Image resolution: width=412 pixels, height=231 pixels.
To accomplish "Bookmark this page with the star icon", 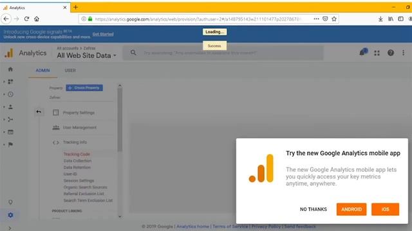I will click(334, 19).
